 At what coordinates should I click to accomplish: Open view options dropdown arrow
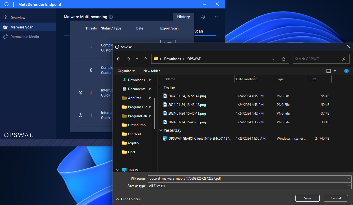335,71
